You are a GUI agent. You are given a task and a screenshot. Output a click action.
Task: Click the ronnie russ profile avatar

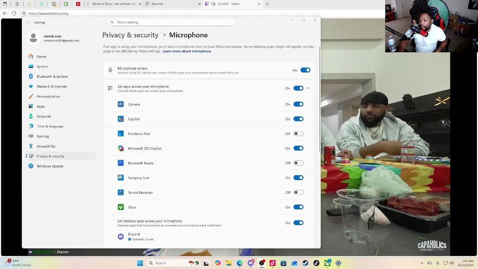(x=33, y=38)
